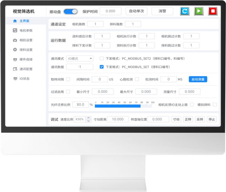Open the 电机参数 page

coord(26,30)
